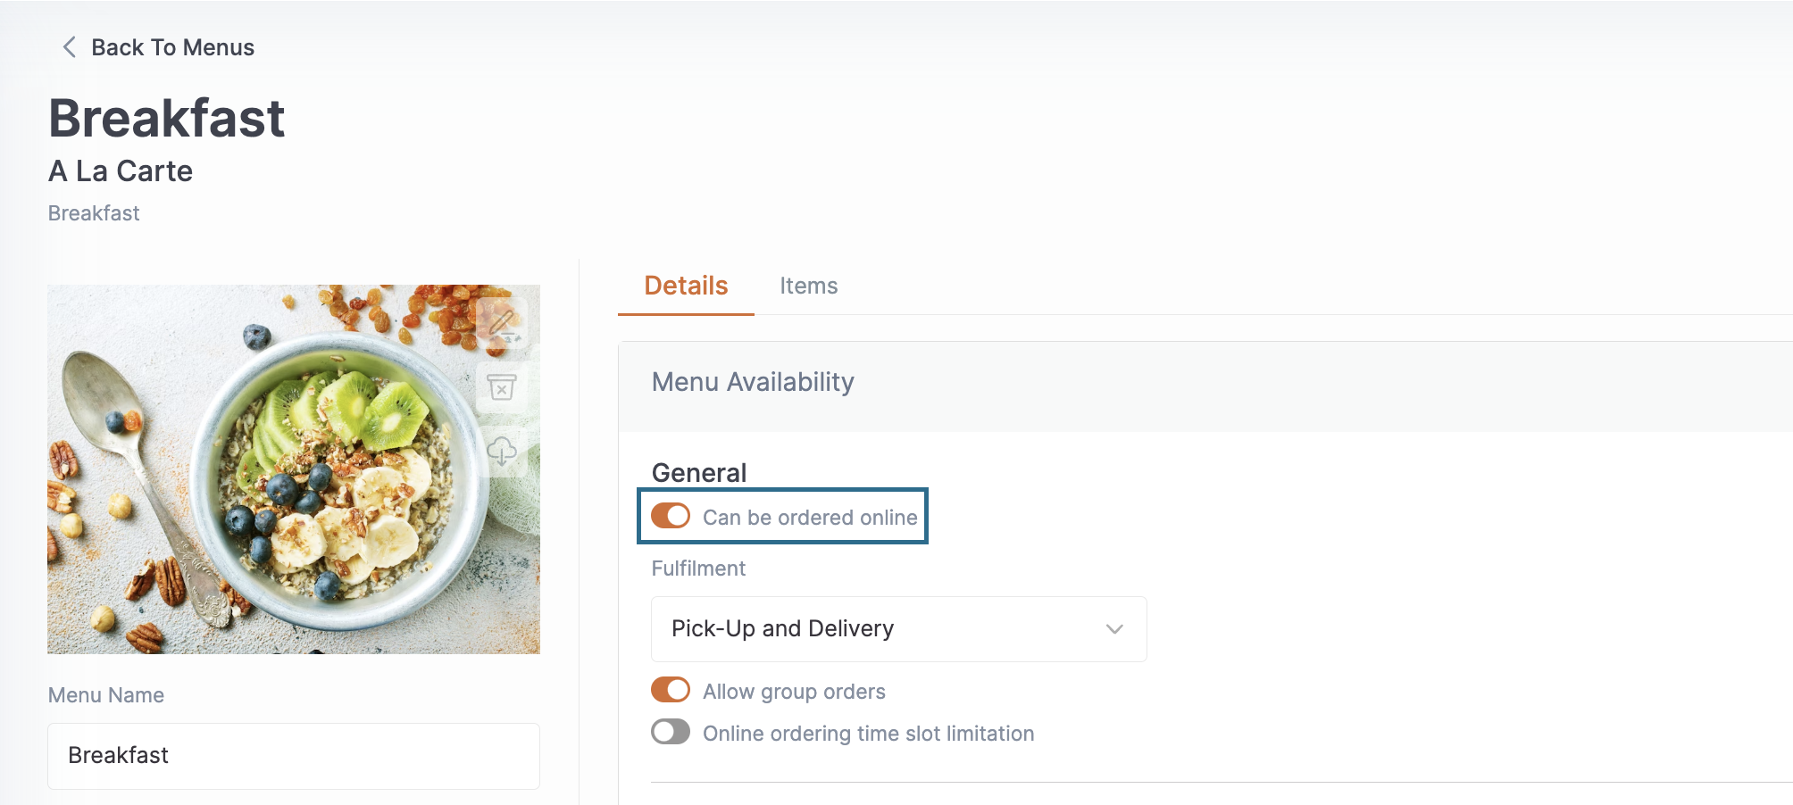This screenshot has height=805, width=1793.
Task: Click the cloud download image icon
Action: point(502,452)
